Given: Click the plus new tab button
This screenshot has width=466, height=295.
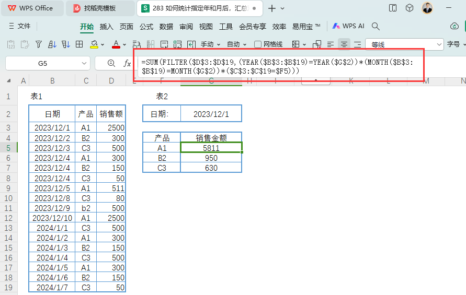Looking at the screenshot, I should point(271,8).
